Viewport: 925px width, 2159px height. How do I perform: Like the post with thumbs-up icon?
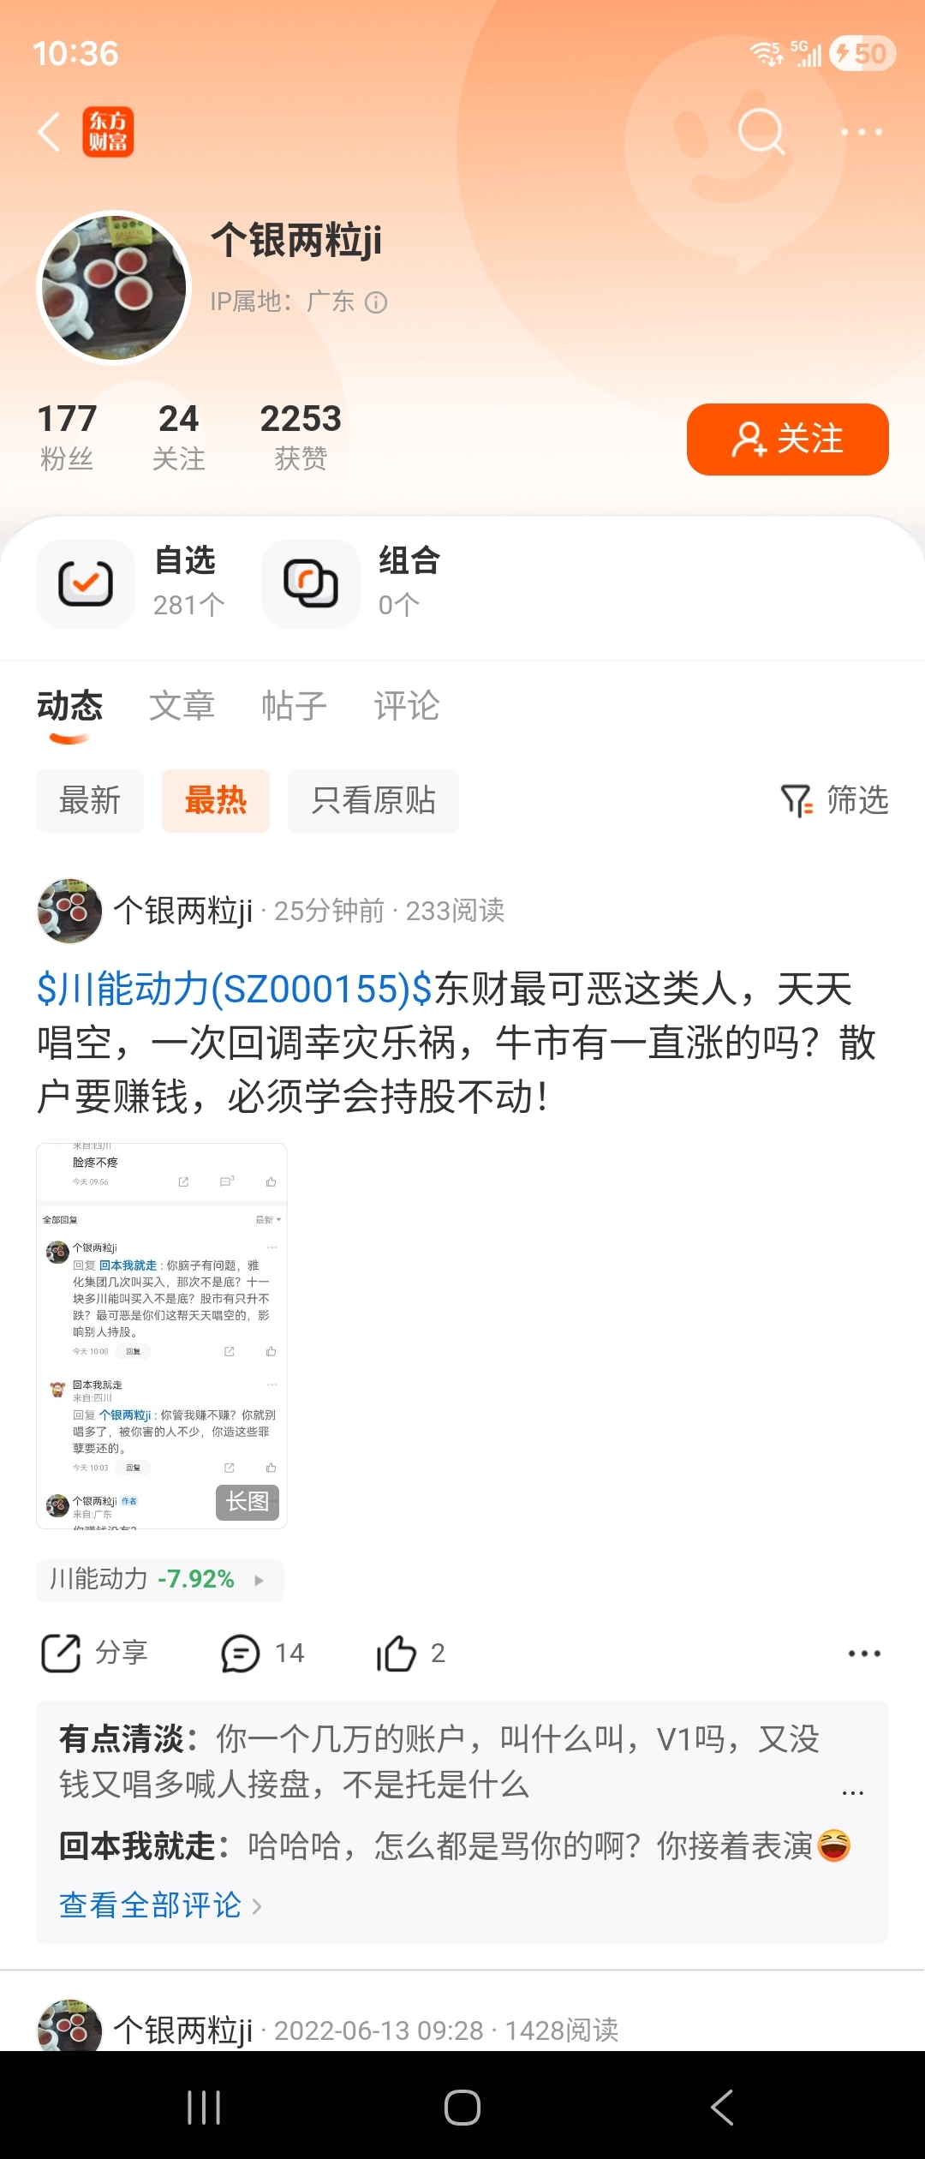tap(396, 1653)
